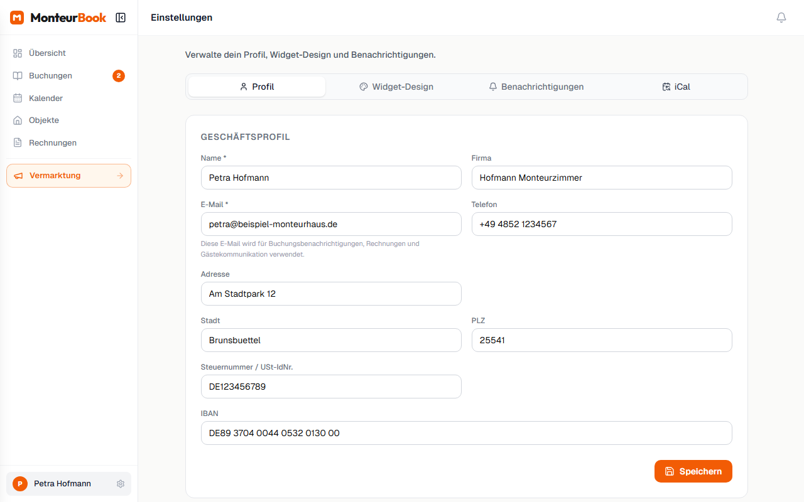Click the orange Buchungen badge showing 2
Viewport: 804px width, 502px height.
(x=119, y=76)
